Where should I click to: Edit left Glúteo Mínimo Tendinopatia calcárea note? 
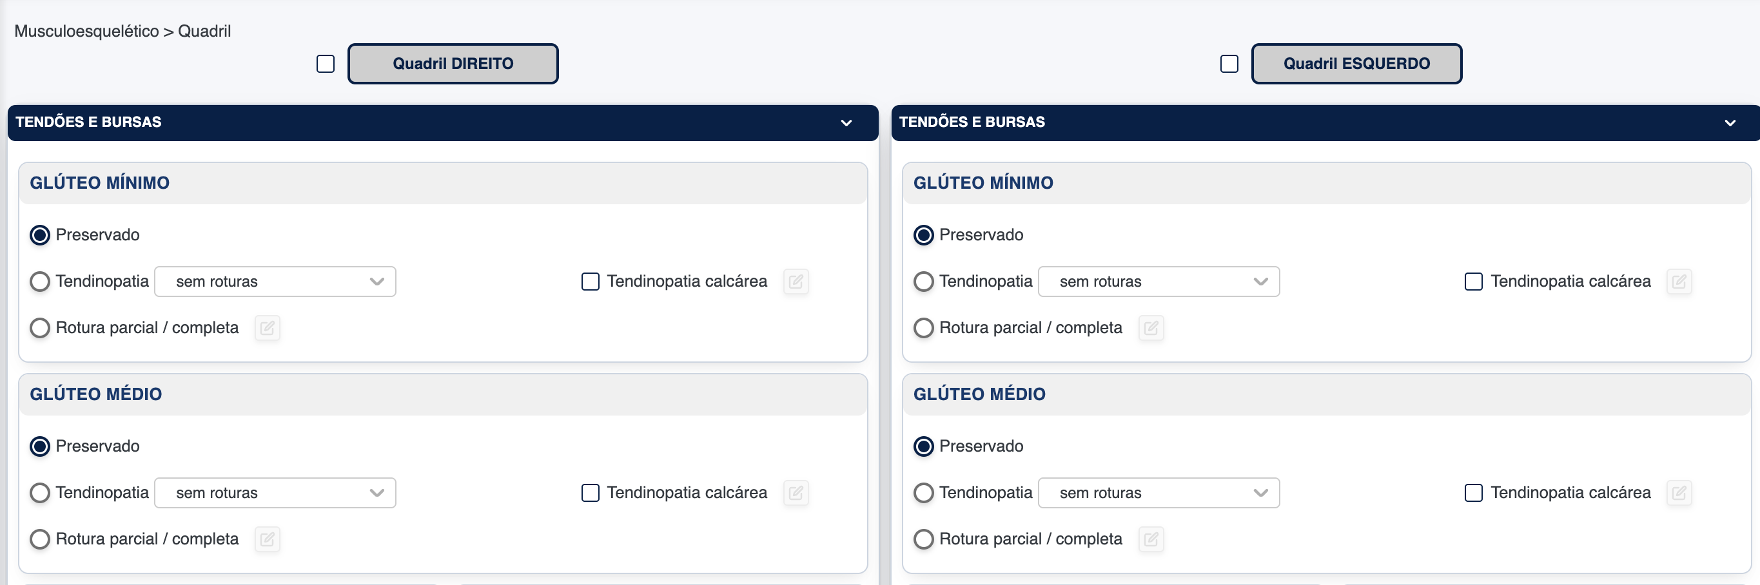(1679, 282)
